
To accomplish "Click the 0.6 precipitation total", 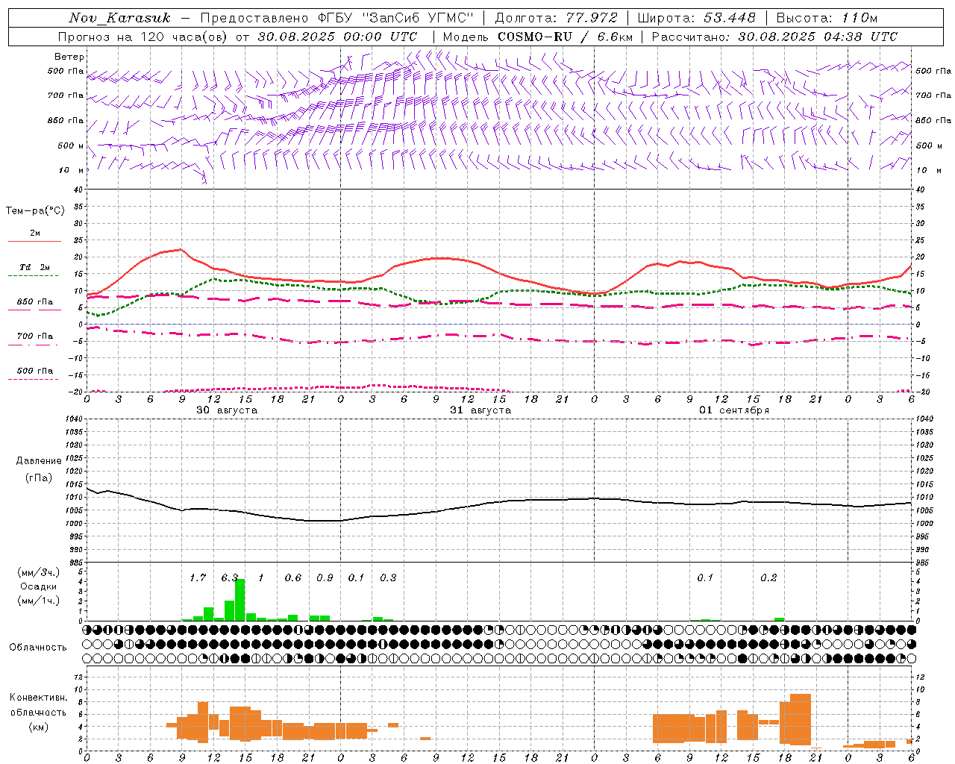I will tap(293, 578).
